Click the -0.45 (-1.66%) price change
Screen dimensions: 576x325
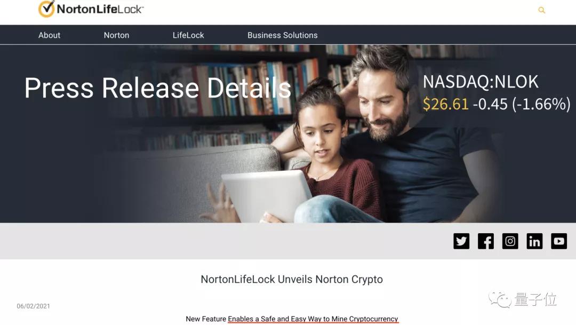[522, 104]
